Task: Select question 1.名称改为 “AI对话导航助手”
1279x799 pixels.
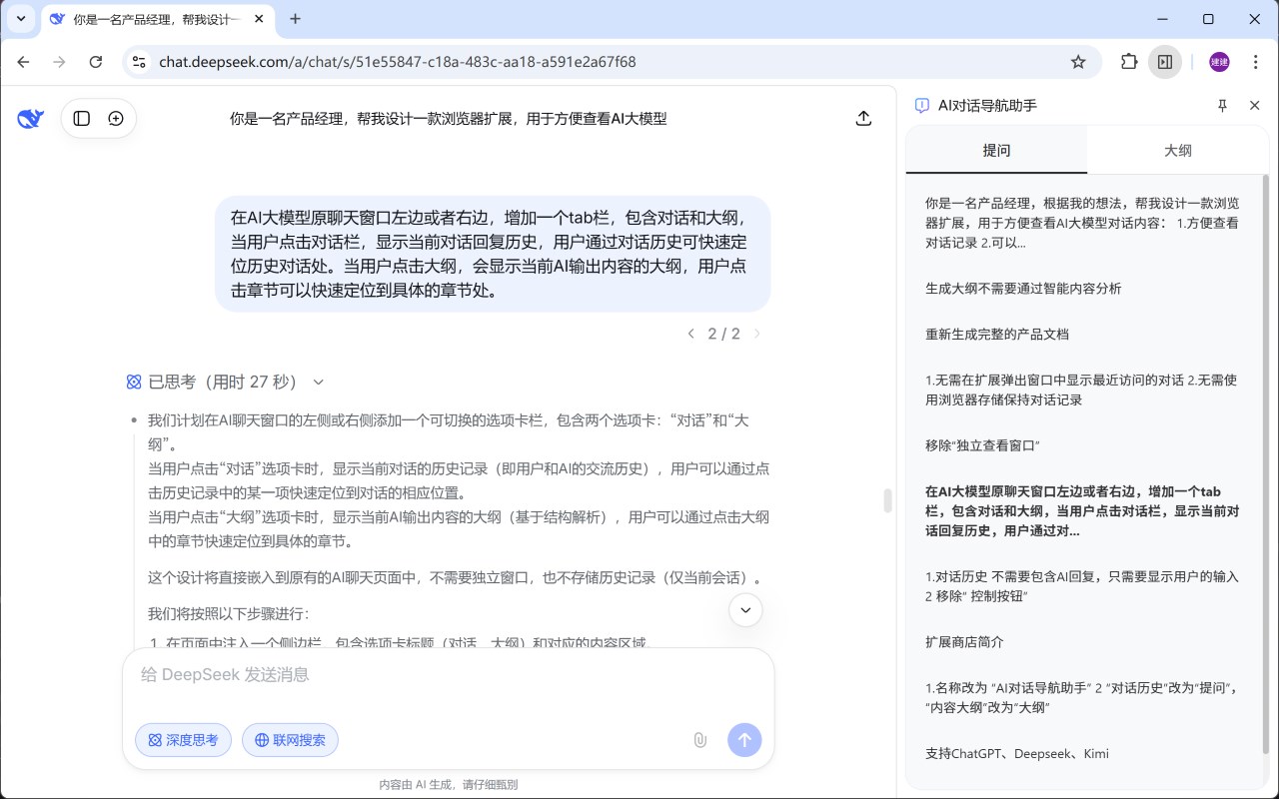Action: pos(1082,698)
